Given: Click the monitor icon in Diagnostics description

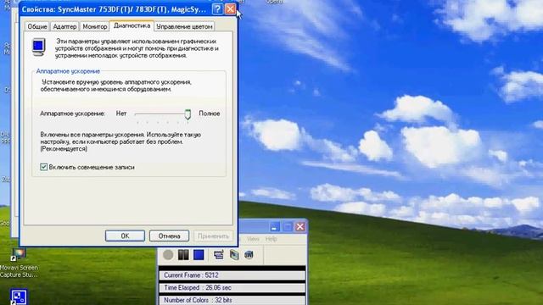Looking at the screenshot, I should pos(38,47).
